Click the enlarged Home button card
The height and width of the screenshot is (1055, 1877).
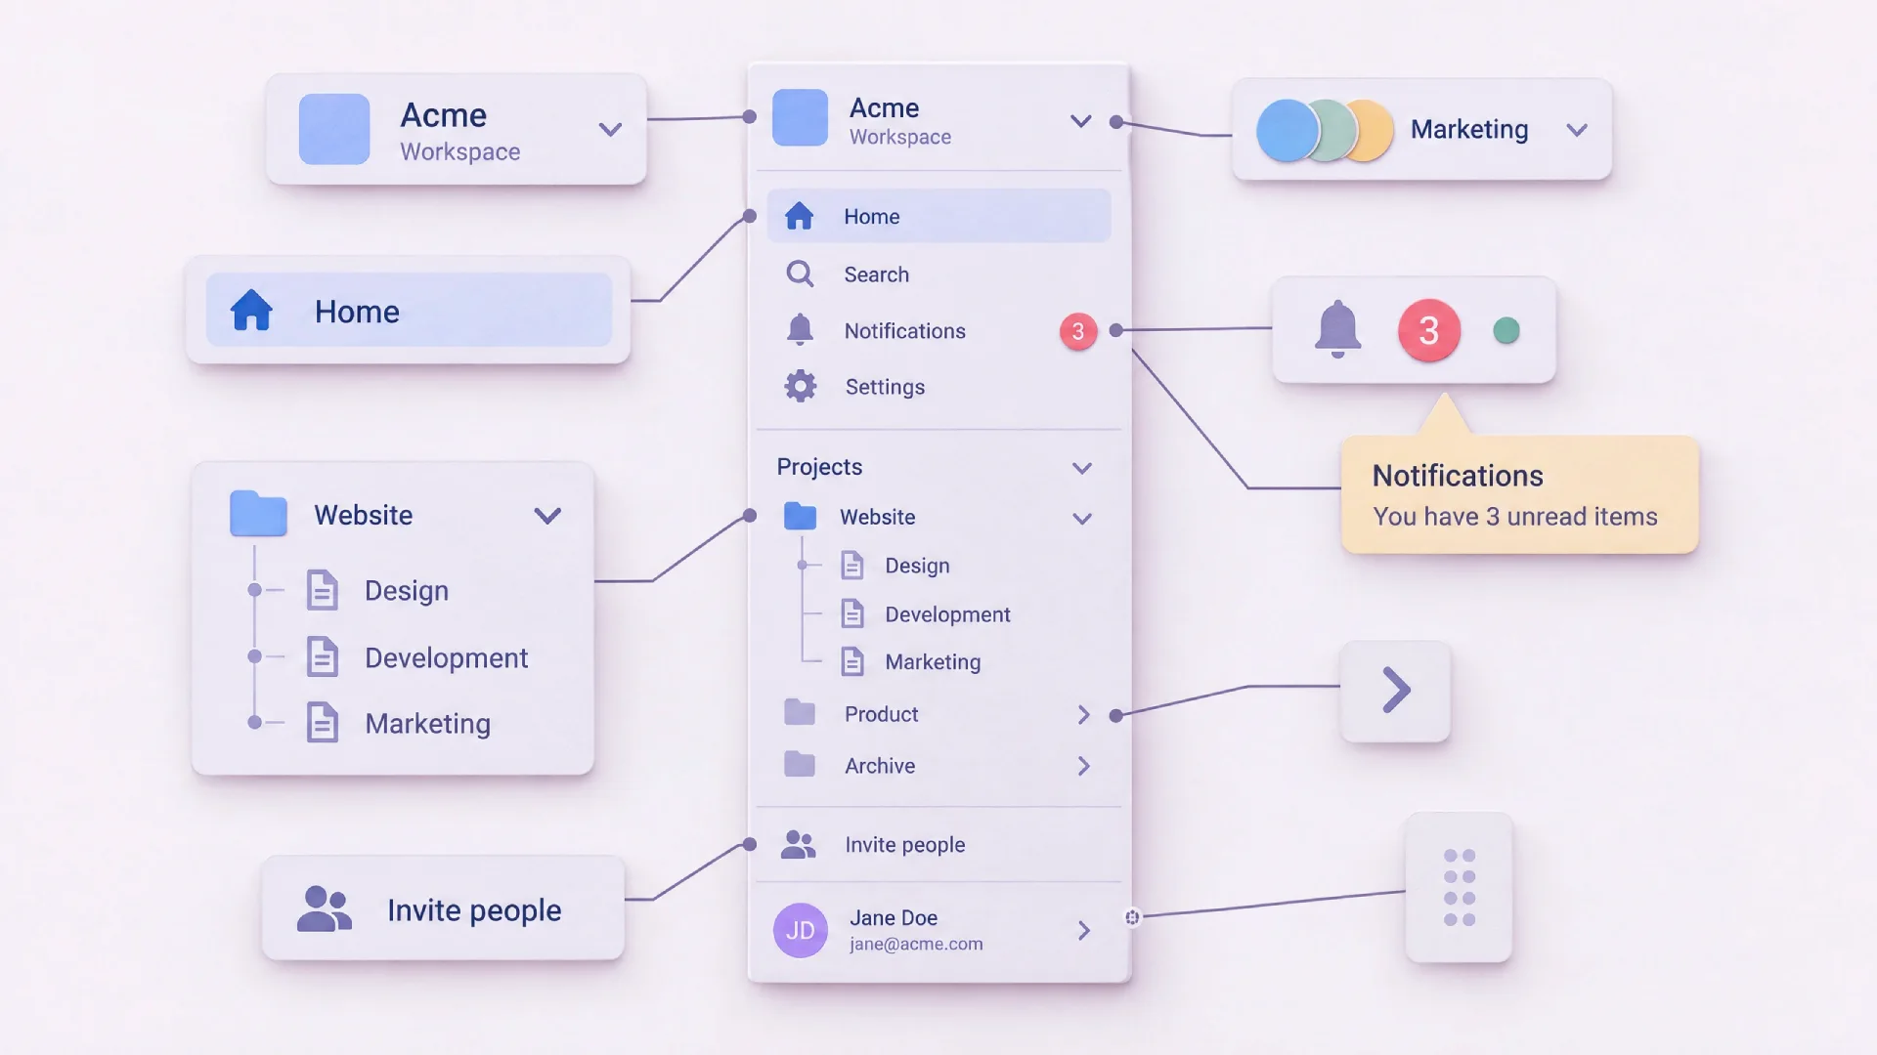[409, 311]
